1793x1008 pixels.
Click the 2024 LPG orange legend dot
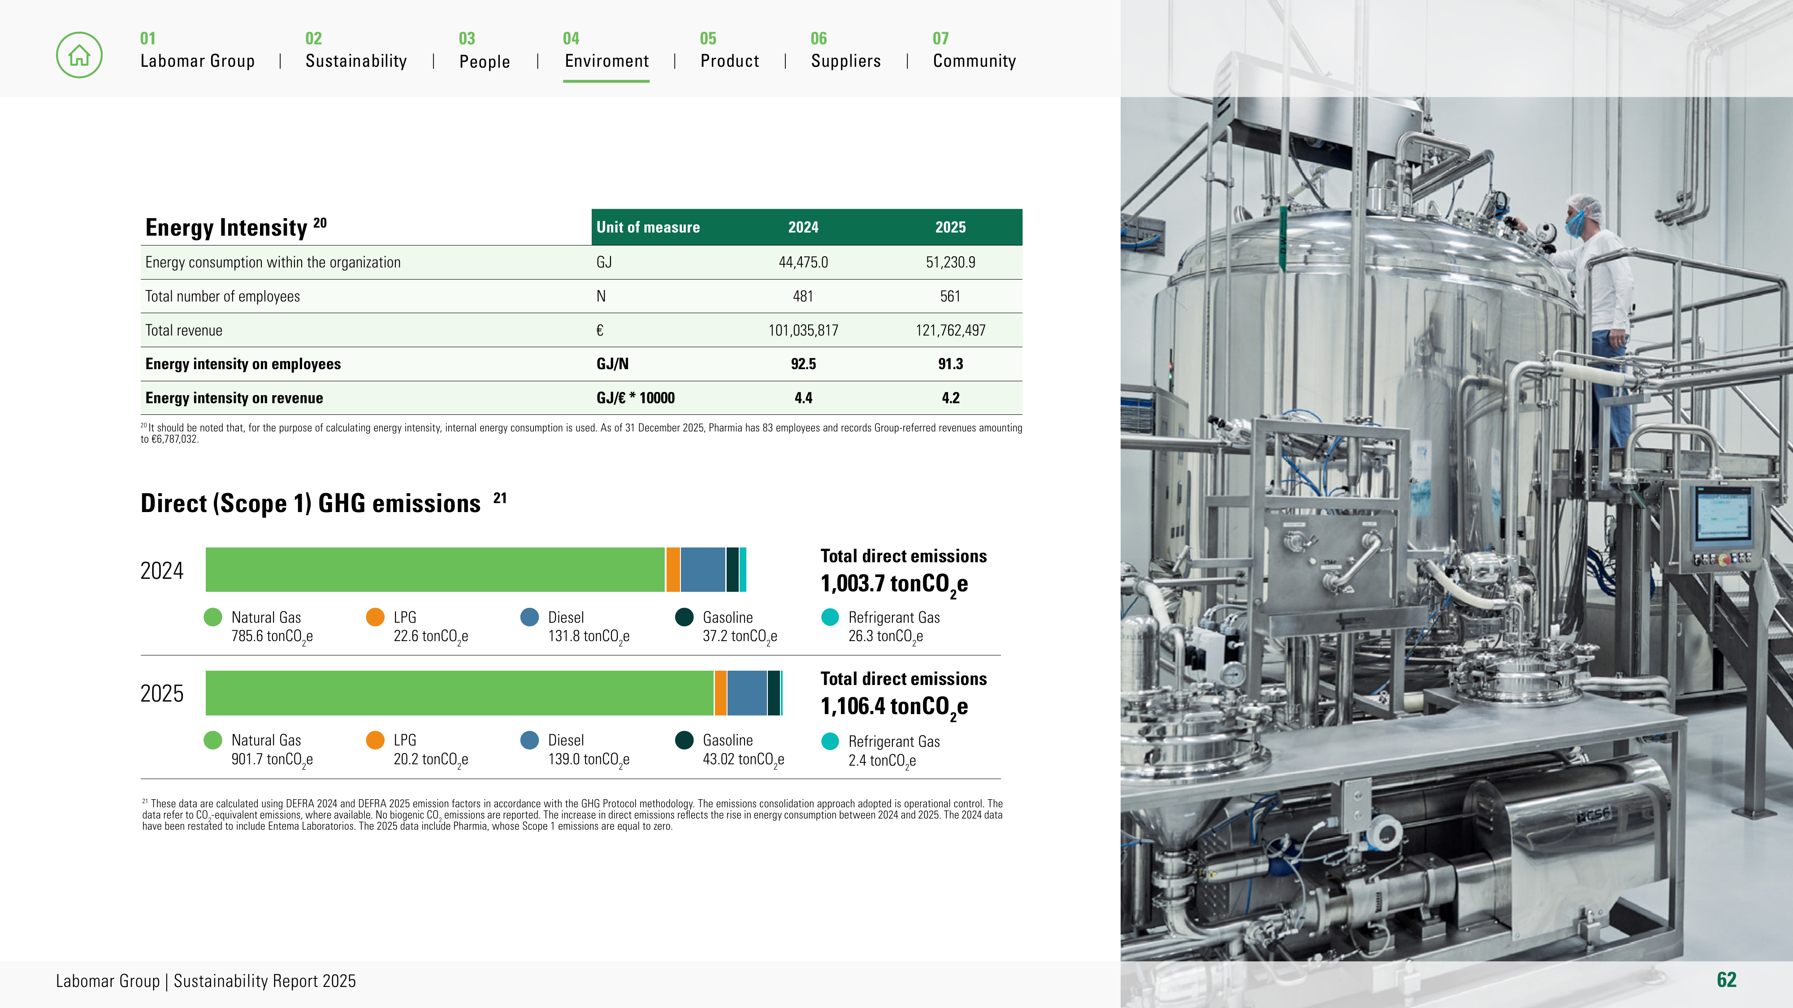(375, 617)
